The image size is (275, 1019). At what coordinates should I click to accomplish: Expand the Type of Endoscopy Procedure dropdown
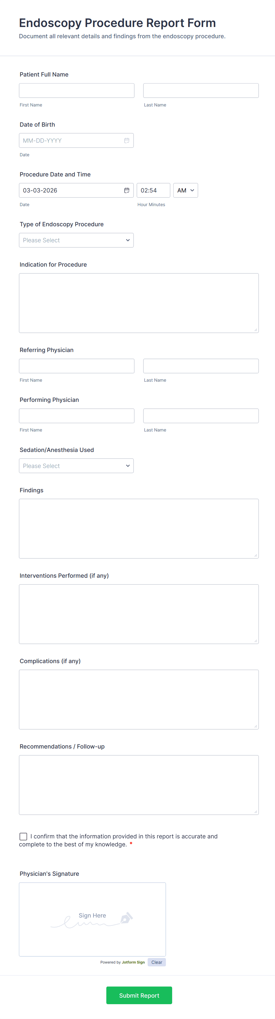point(76,240)
